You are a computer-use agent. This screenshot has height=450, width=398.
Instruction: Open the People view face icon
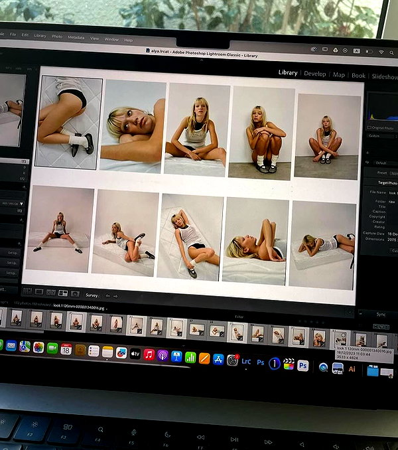click(x=75, y=293)
